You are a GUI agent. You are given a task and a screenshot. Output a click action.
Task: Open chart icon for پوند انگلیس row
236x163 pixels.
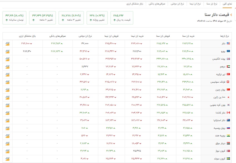(x=7, y=59)
